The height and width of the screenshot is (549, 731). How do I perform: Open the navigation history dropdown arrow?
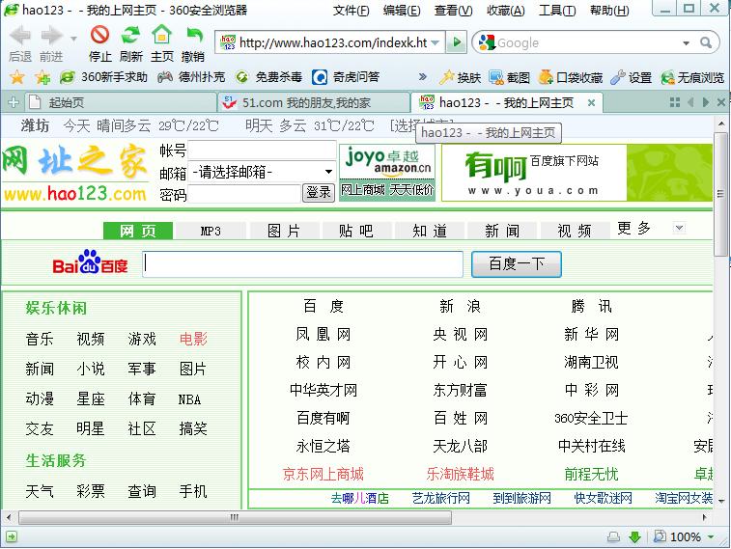pos(73,39)
